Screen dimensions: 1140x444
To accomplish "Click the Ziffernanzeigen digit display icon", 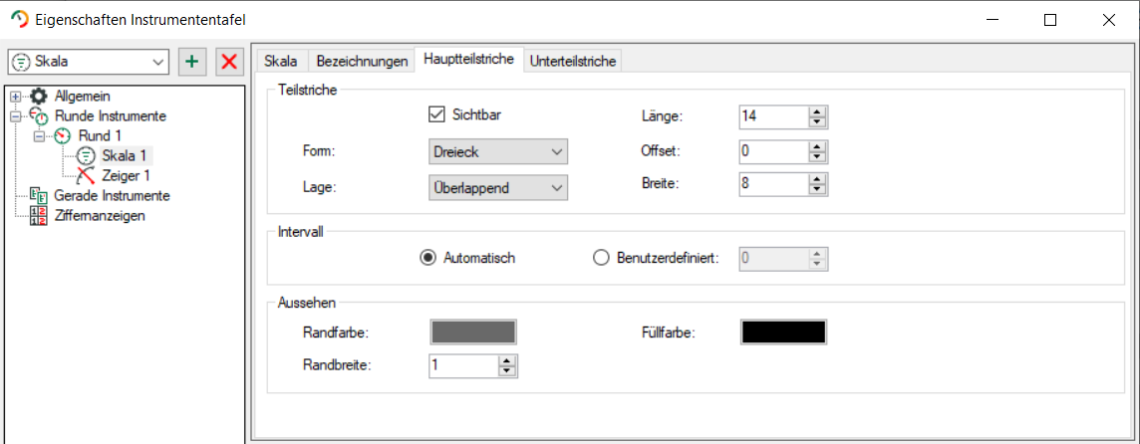I will 39,216.
